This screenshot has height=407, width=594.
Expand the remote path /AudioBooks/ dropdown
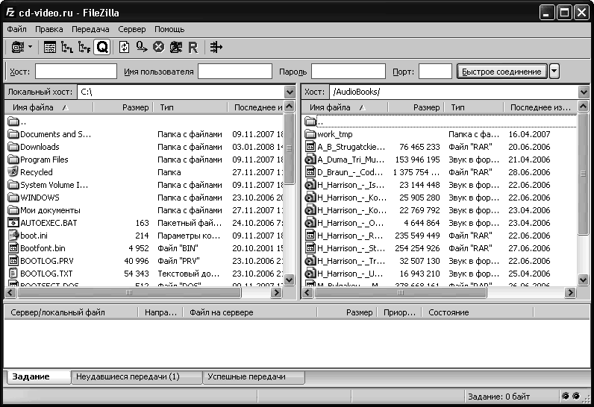(x=583, y=92)
